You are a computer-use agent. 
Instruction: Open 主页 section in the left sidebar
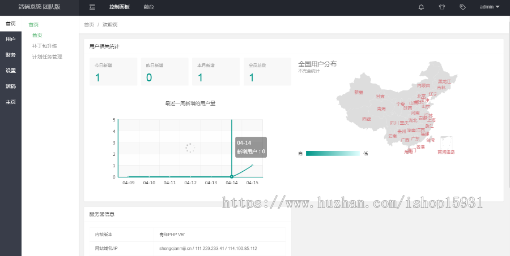coord(11,102)
